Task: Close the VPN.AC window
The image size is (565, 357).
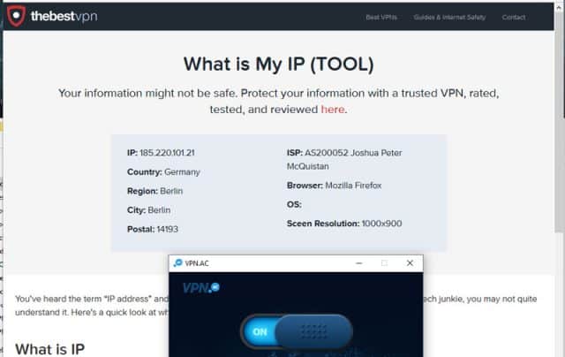Action: coord(410,263)
